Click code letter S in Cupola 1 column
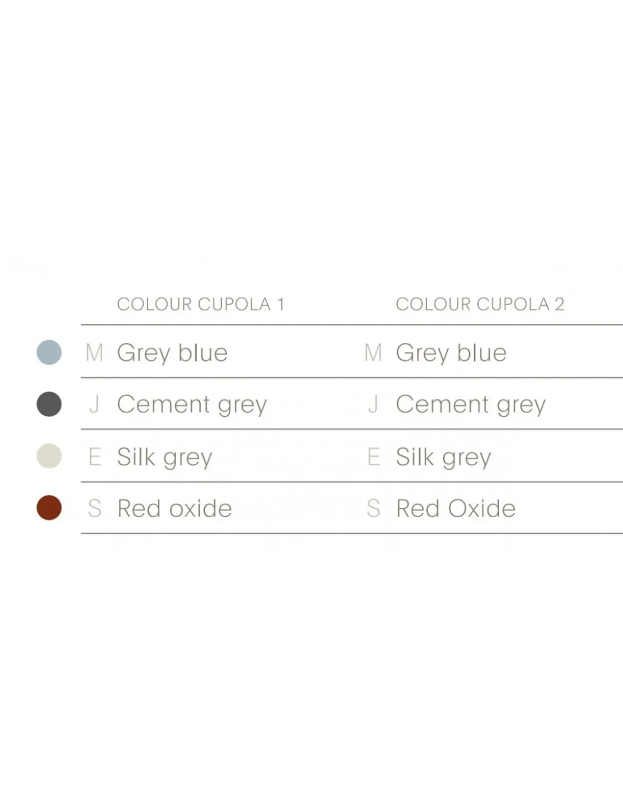Screen dimensions: 623x806 tap(94, 508)
